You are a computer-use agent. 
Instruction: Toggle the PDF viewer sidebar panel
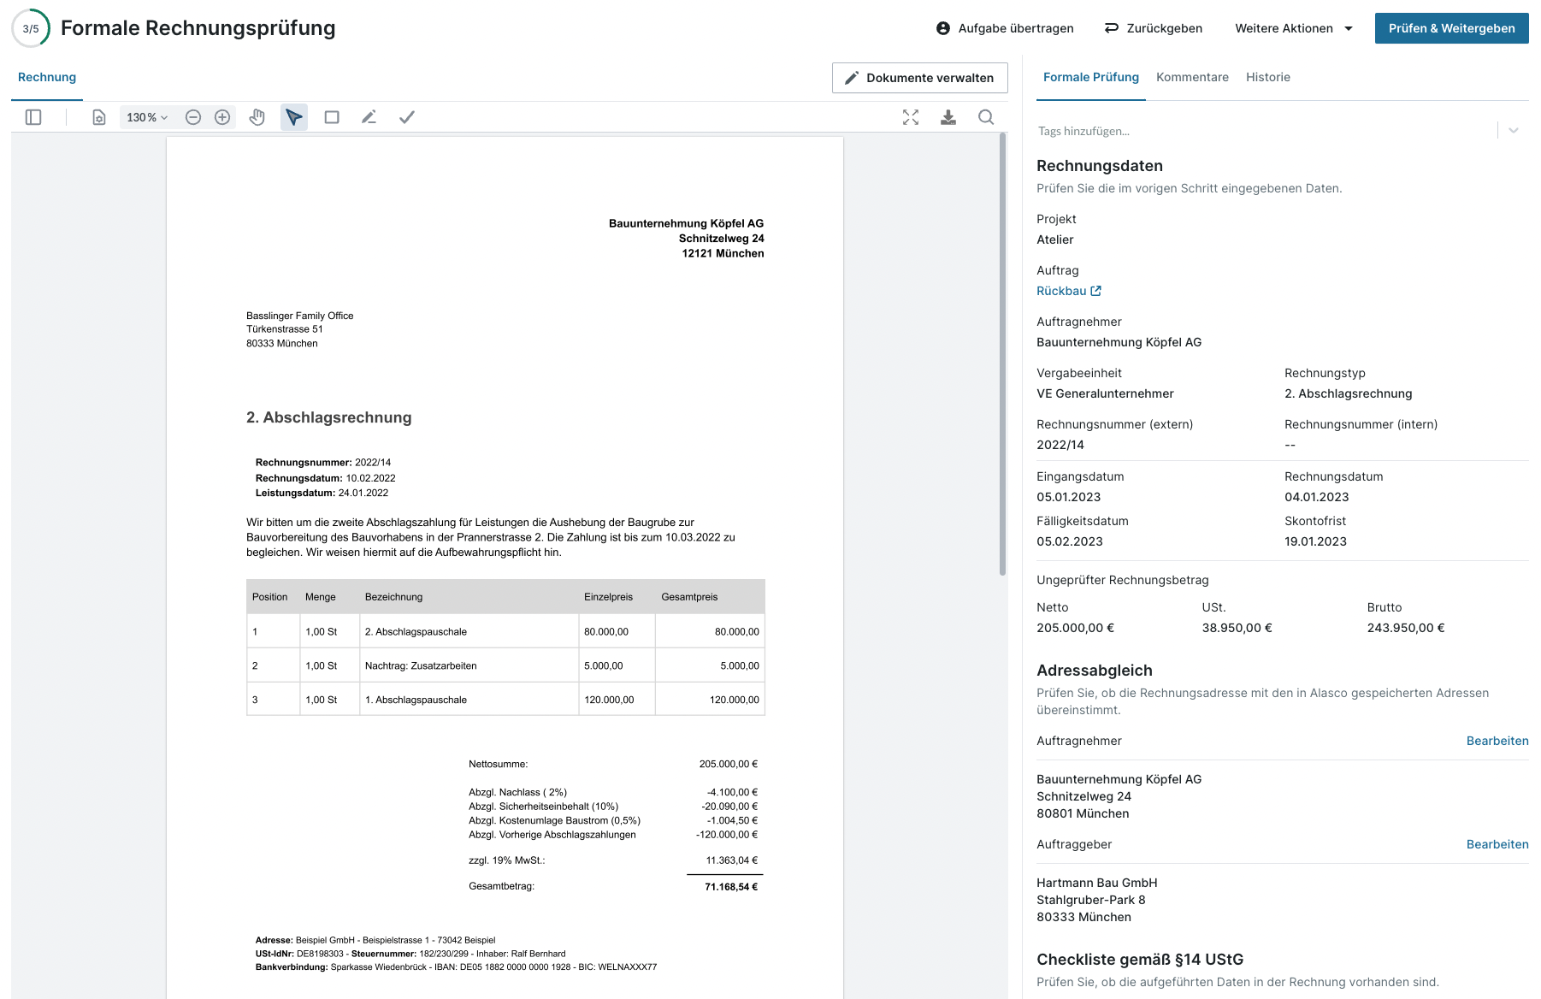(x=33, y=117)
